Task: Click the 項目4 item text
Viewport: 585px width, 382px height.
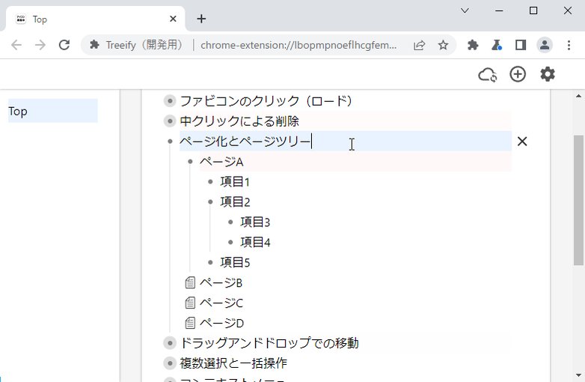Action: (x=255, y=242)
